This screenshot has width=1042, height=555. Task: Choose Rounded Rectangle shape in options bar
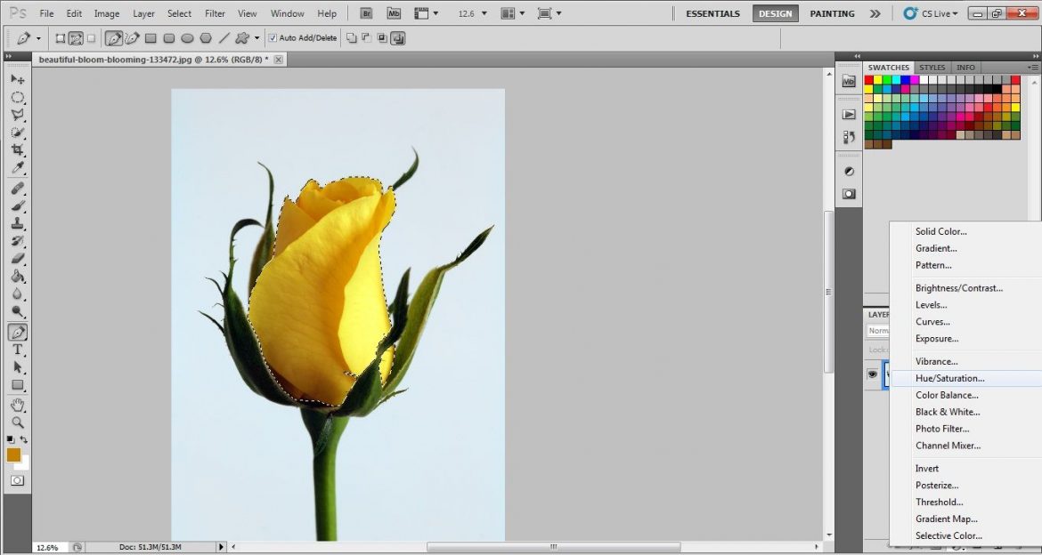(x=169, y=38)
